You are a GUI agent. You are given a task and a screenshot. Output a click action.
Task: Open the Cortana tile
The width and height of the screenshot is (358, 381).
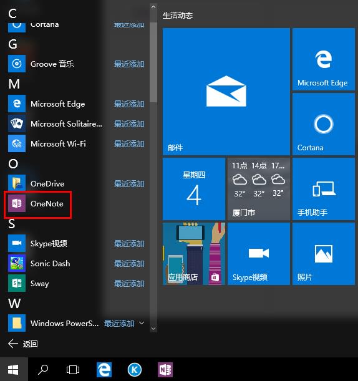click(x=324, y=124)
